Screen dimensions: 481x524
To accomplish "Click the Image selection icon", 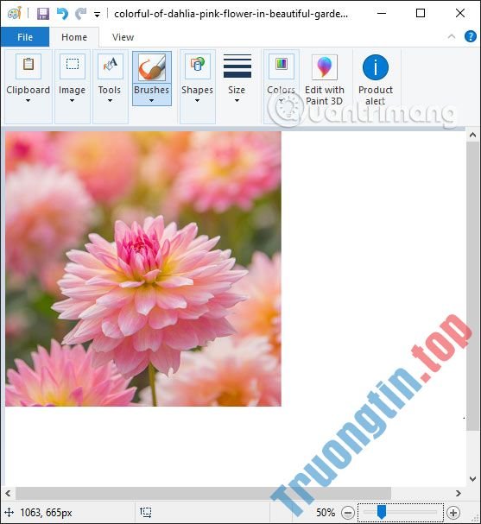I will [x=73, y=66].
